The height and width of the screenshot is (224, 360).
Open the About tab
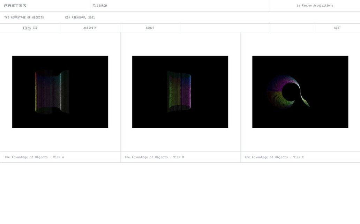[x=150, y=28]
